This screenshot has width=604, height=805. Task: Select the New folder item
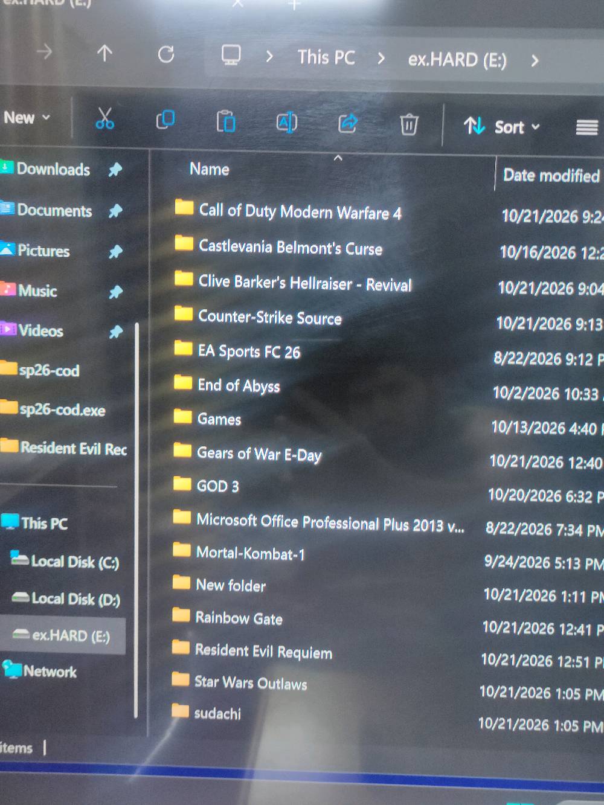[x=219, y=585]
